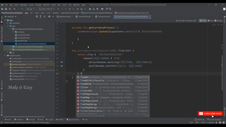Screen dimensions: 226x127
Task: Expand the ui.theme package
Action: pyautogui.click(x=13, y=32)
